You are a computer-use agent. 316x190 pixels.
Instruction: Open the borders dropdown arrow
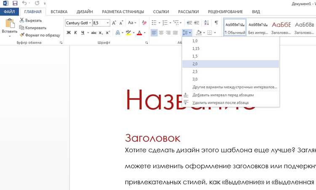[x=215, y=33]
